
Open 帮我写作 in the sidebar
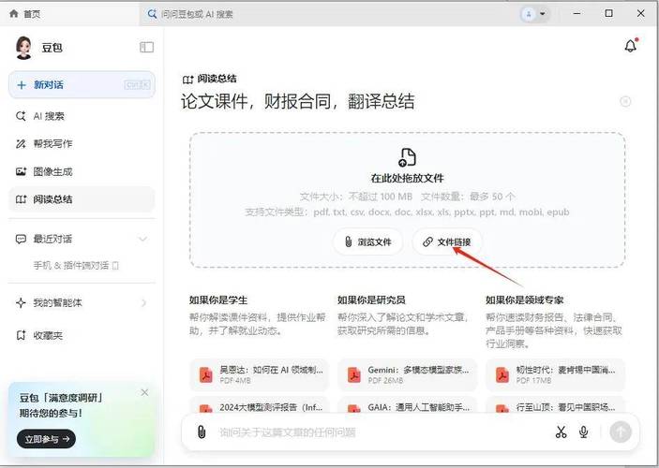(82, 143)
